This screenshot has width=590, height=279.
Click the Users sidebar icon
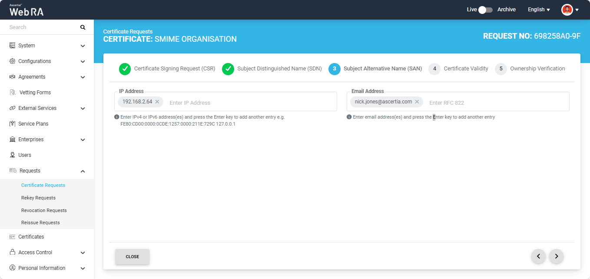tap(12, 155)
